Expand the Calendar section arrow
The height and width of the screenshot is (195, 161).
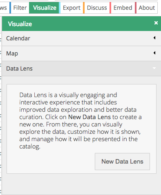coord(154,38)
